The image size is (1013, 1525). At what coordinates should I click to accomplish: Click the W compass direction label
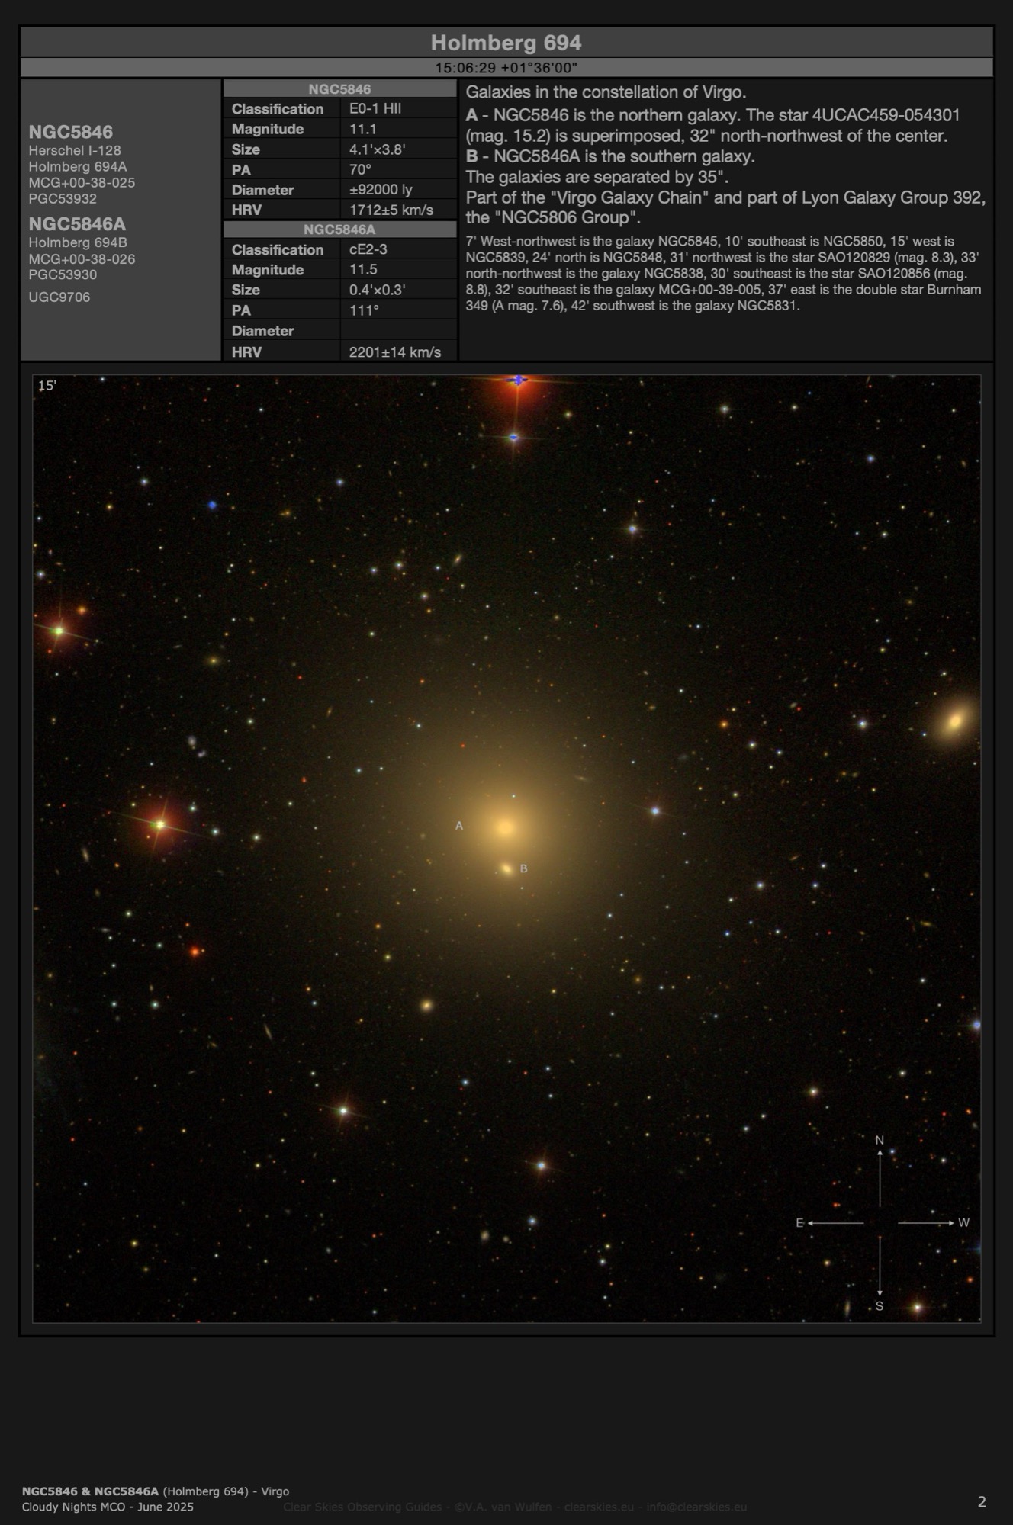click(x=963, y=1223)
